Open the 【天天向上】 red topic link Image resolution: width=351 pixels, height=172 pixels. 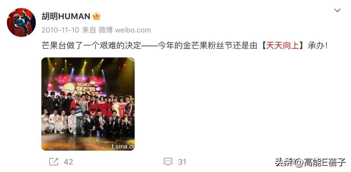pyautogui.click(x=282, y=46)
